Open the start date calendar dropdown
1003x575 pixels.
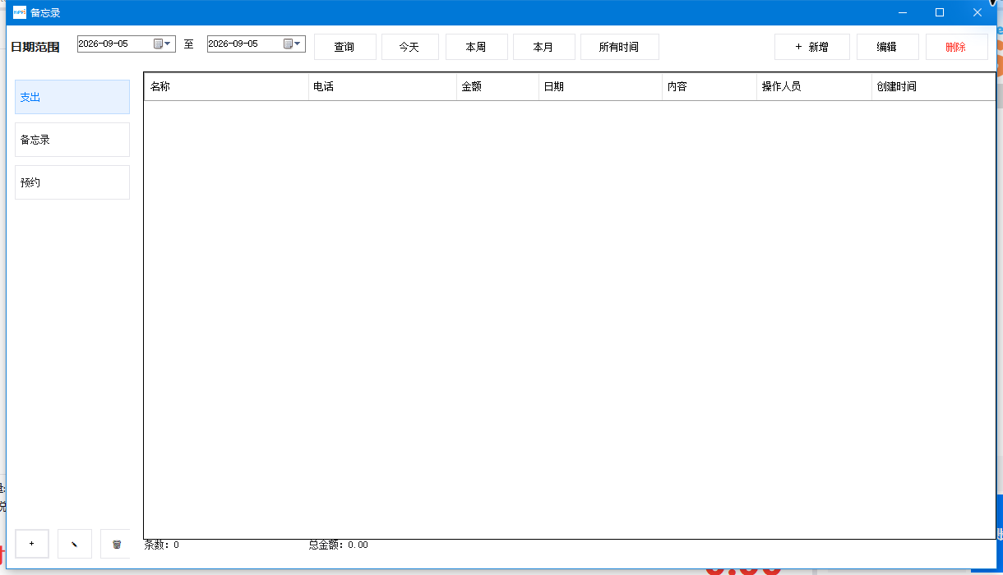pos(163,44)
